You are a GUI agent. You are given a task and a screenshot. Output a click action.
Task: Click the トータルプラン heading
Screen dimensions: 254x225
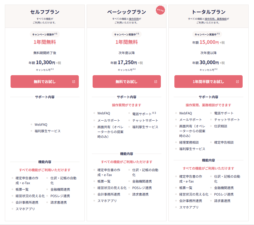[x=209, y=12]
